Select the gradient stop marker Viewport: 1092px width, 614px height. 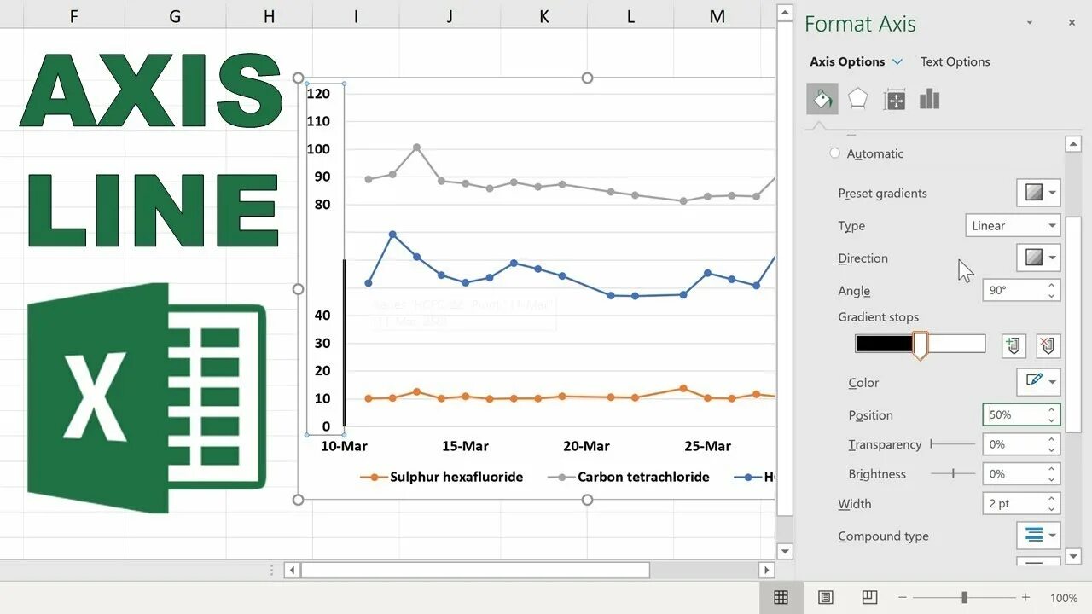[x=921, y=346]
